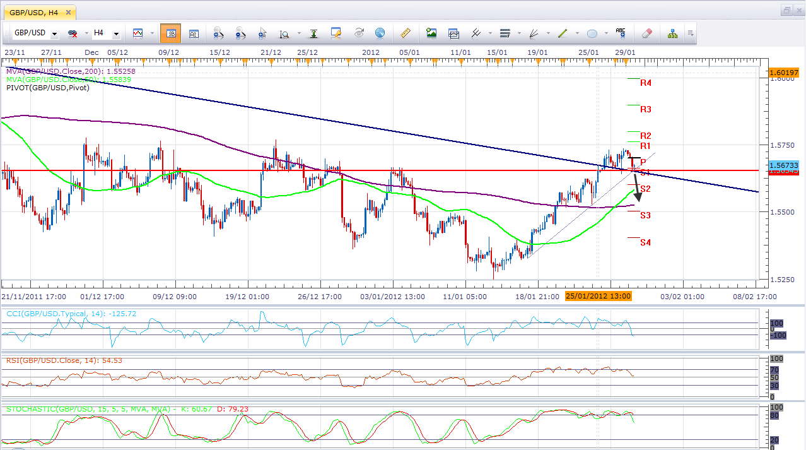This screenshot has width=806, height=450.
Task: Click the R4 pivot level label
Action: click(x=646, y=83)
